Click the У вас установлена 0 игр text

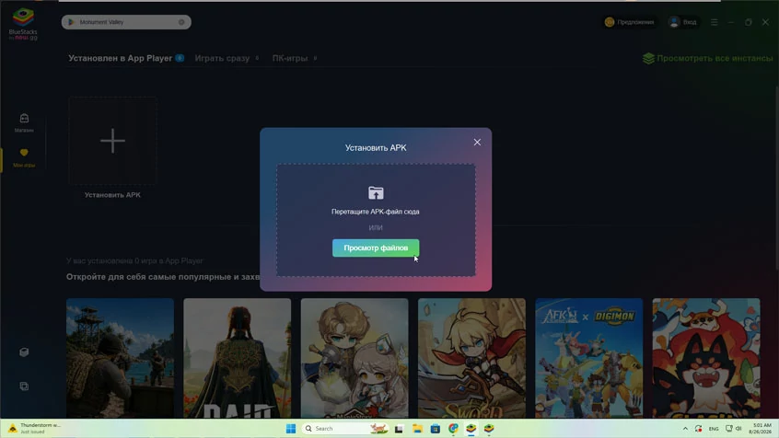click(x=134, y=260)
